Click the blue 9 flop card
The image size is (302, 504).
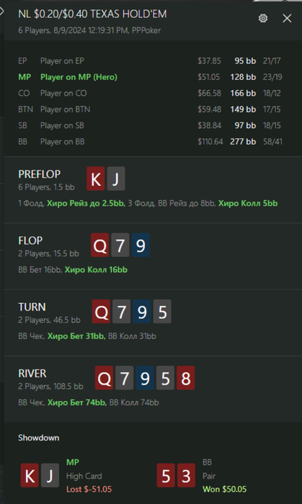tap(141, 246)
